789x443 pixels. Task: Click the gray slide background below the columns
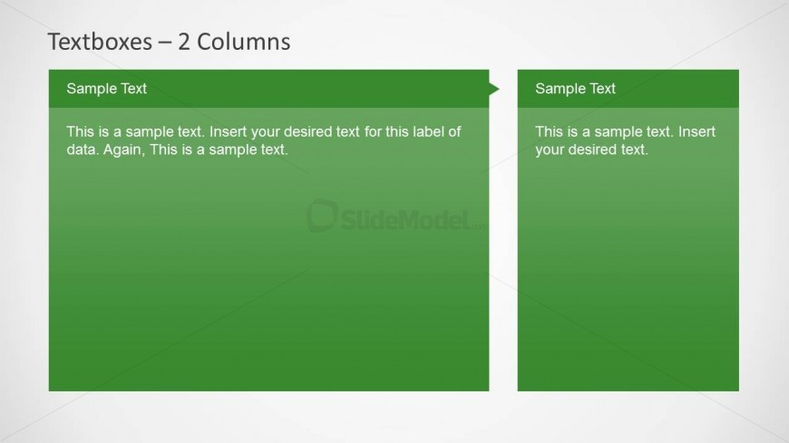click(x=394, y=417)
